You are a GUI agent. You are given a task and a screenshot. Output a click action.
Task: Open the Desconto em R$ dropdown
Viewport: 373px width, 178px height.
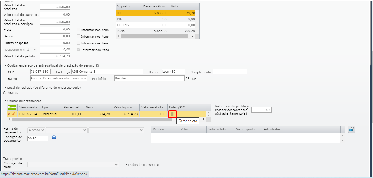21,49
